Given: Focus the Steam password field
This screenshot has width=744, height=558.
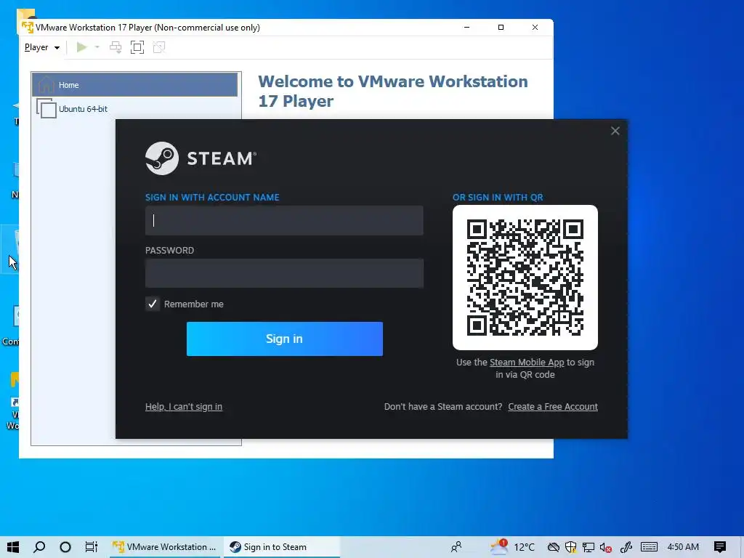Looking at the screenshot, I should [284, 273].
